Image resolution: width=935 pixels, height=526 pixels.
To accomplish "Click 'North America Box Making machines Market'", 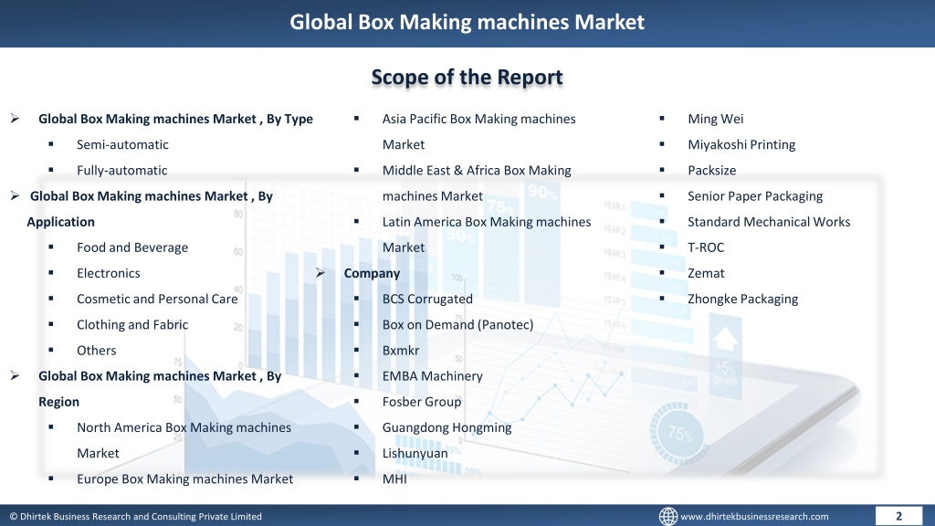I will pos(184,440).
